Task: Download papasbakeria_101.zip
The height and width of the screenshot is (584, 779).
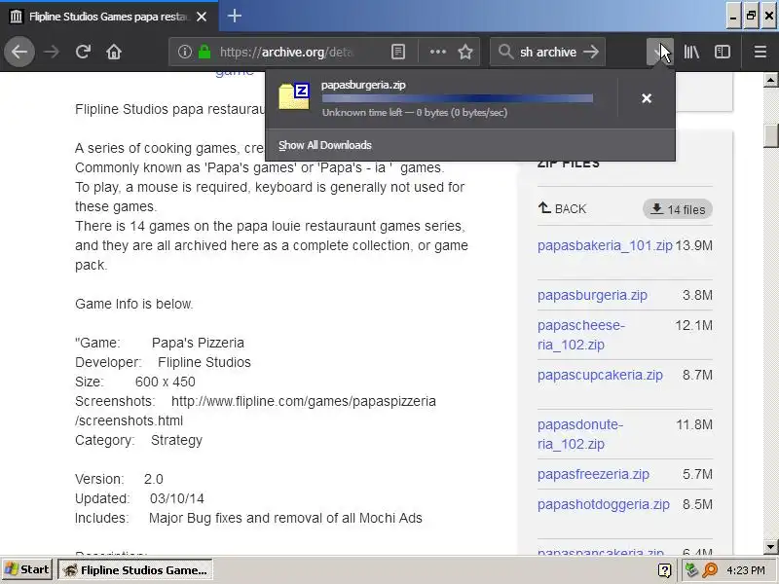Action: [x=605, y=245]
